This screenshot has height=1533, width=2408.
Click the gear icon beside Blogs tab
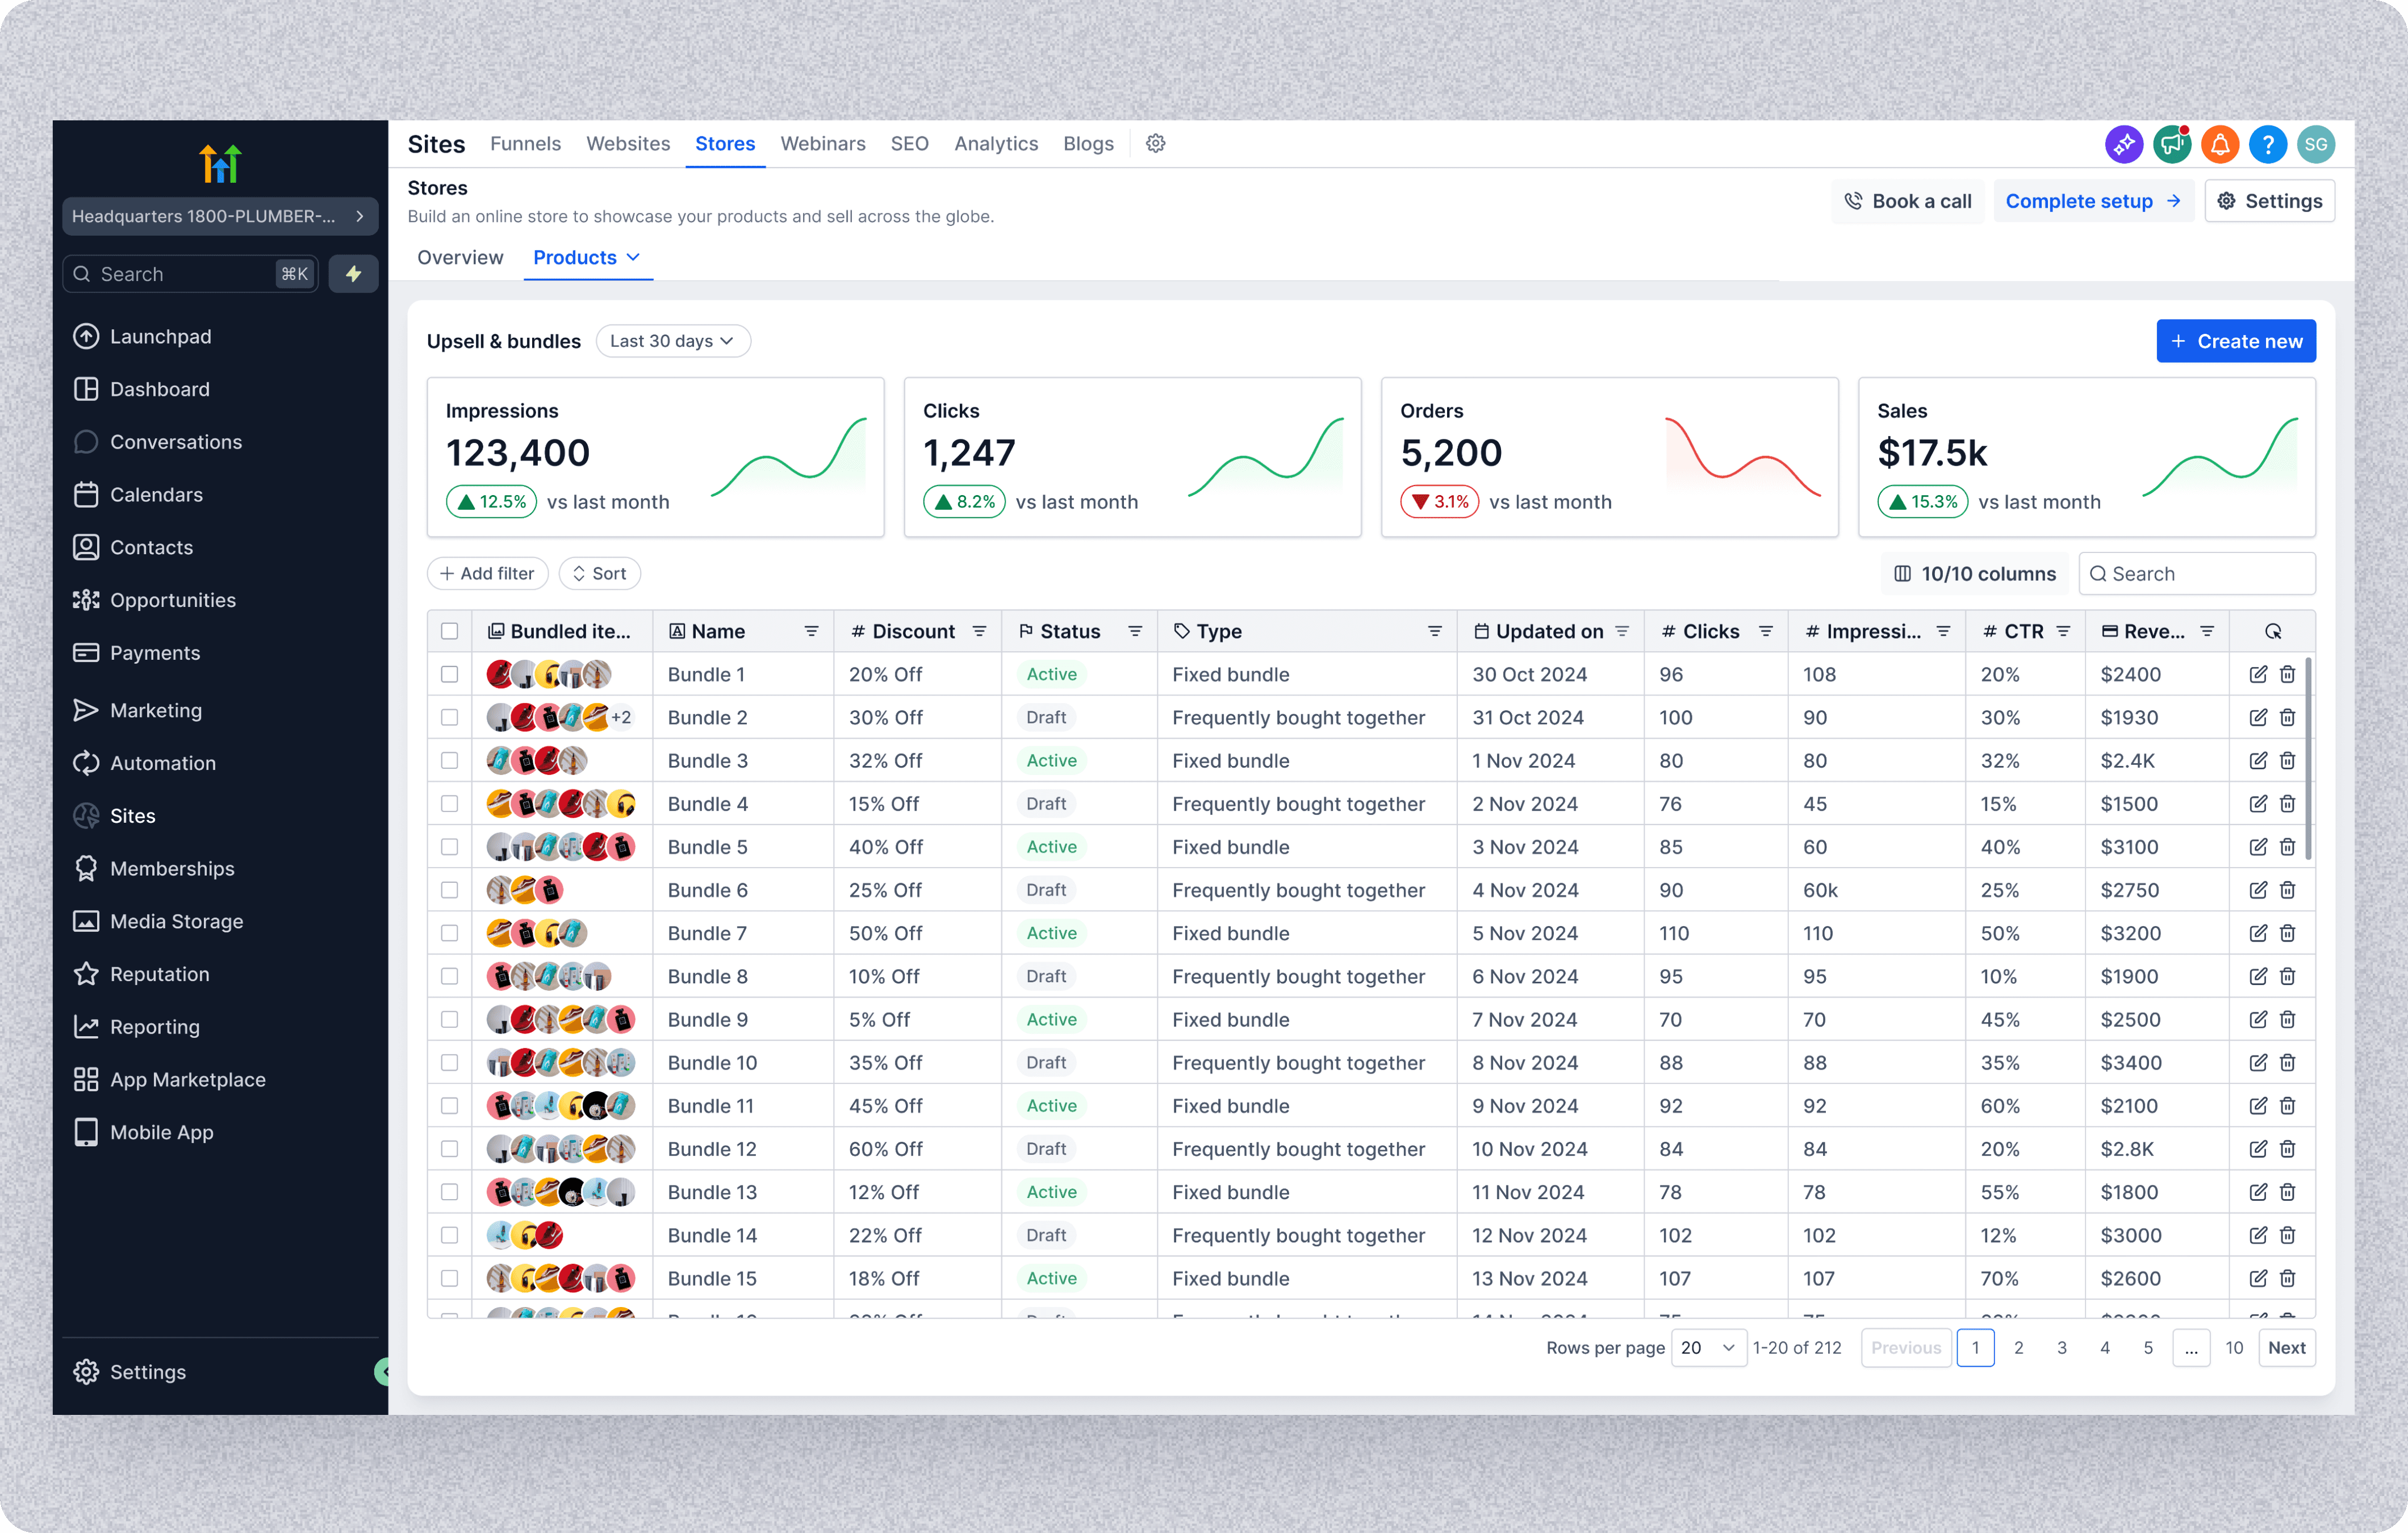[x=1155, y=144]
